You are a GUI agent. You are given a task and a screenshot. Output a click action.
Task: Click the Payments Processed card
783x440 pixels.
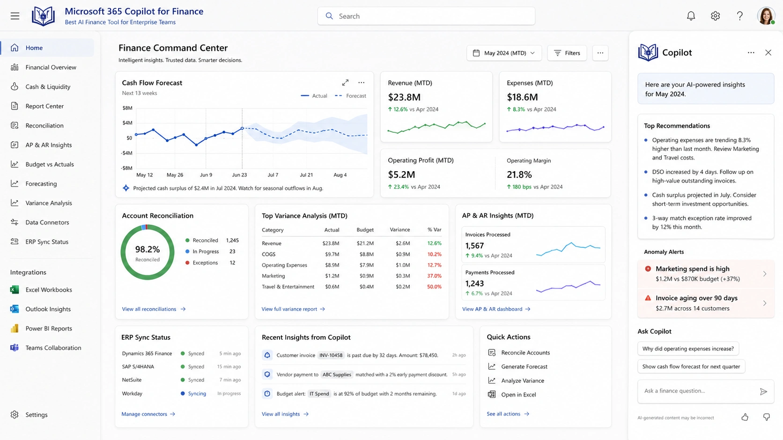[x=533, y=282]
